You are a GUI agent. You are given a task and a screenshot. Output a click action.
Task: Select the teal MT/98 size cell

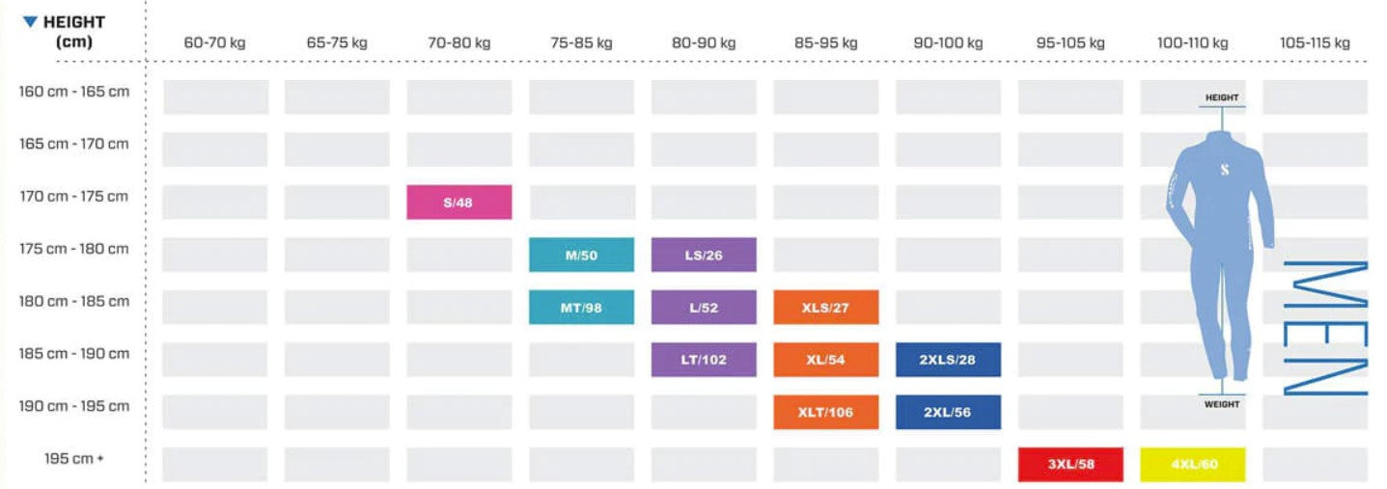581,307
